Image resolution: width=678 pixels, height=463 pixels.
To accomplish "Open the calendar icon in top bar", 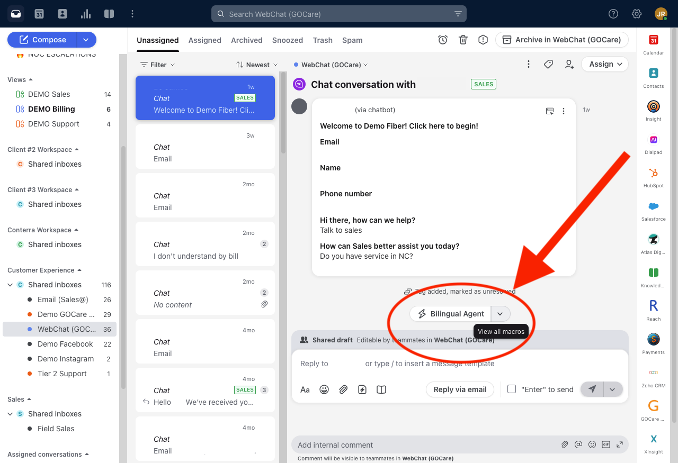I will (39, 14).
